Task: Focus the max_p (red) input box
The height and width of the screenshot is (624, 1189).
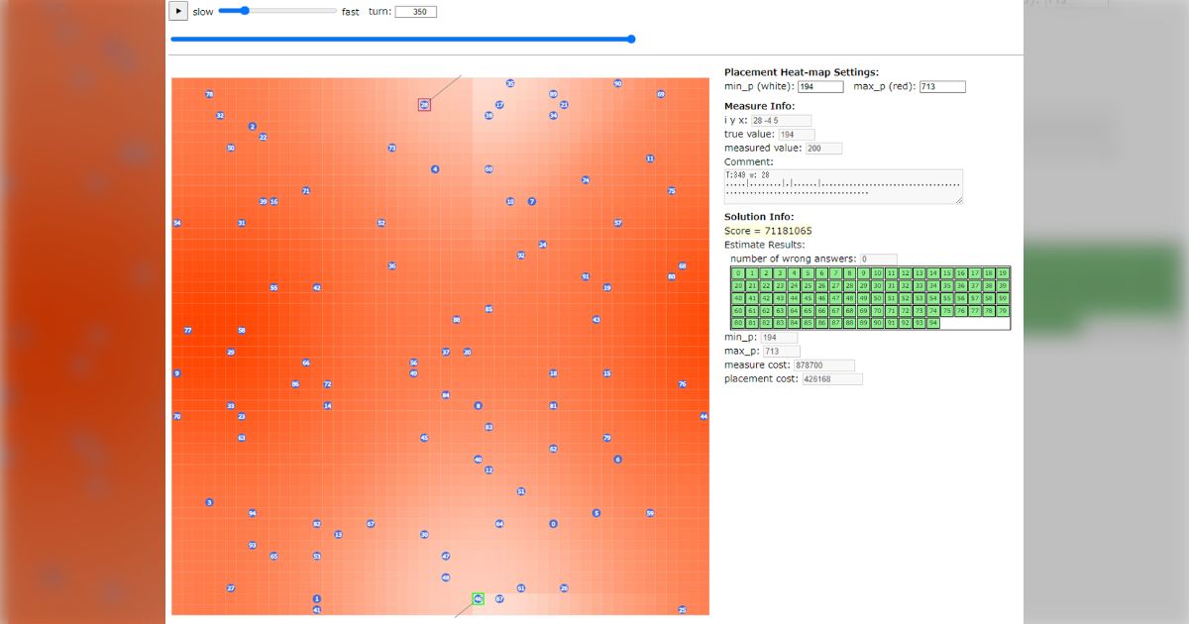Action: pyautogui.click(x=941, y=87)
